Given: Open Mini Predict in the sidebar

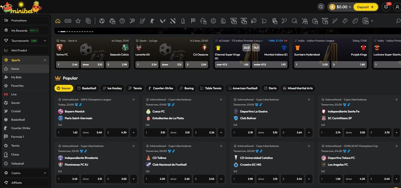Looking at the screenshot, I should (x=25, y=51).
